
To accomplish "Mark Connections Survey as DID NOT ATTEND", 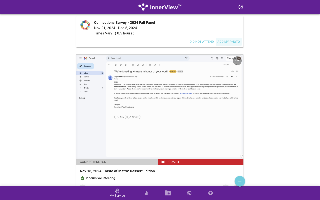I will [202, 42].
